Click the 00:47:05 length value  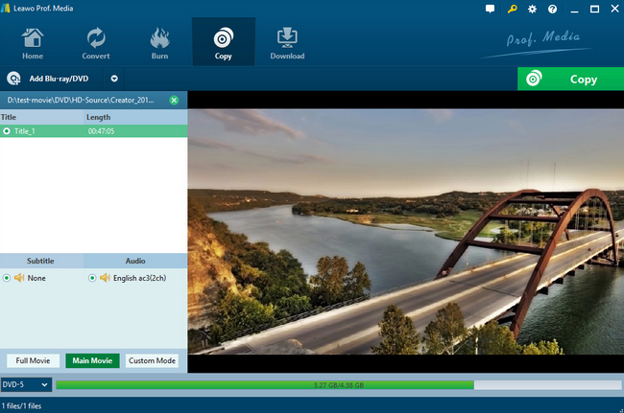pos(101,131)
